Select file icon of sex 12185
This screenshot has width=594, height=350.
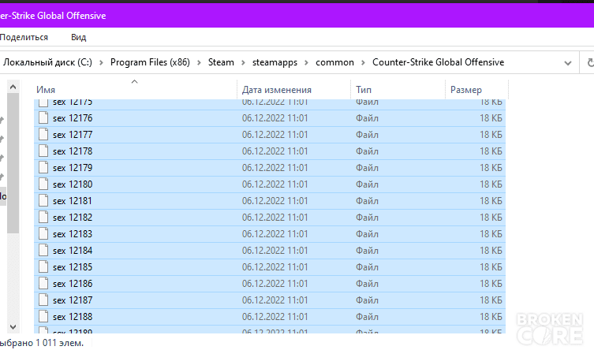(43, 267)
